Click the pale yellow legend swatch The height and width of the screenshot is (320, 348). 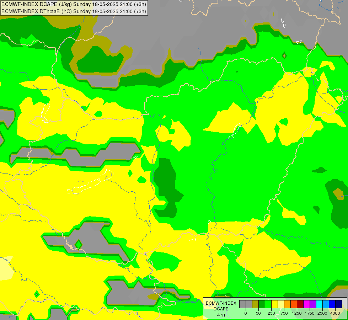coord(281,304)
